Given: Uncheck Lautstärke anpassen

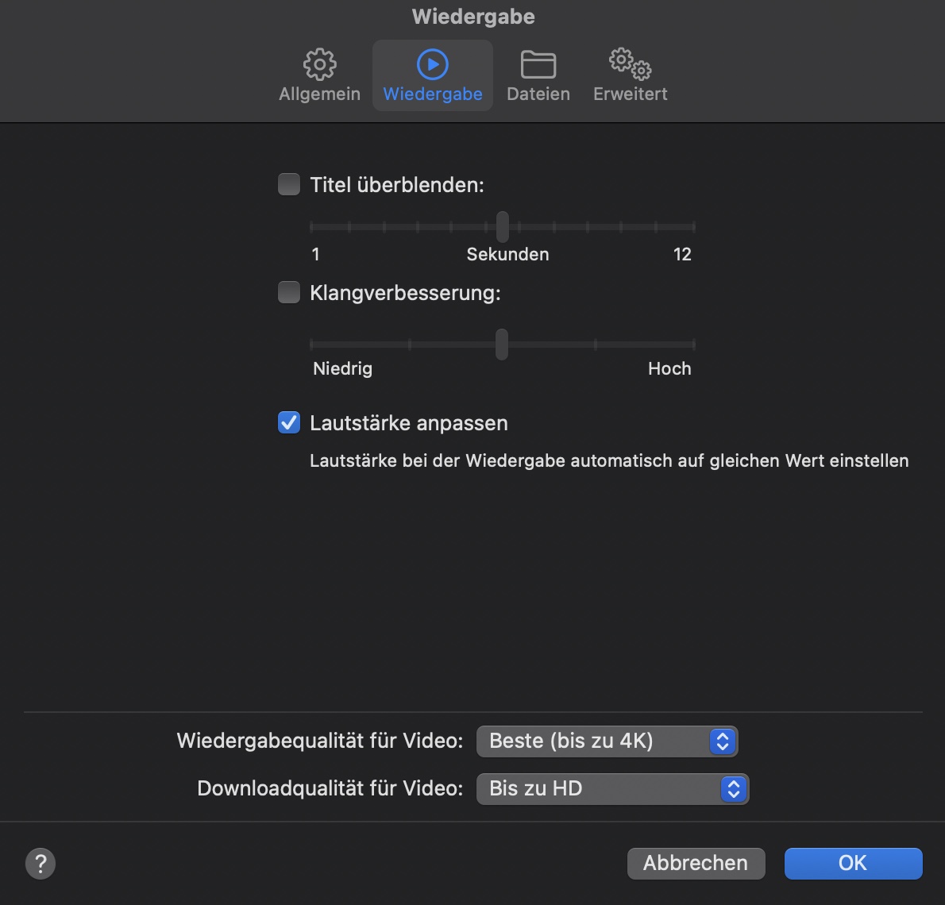Looking at the screenshot, I should [289, 422].
